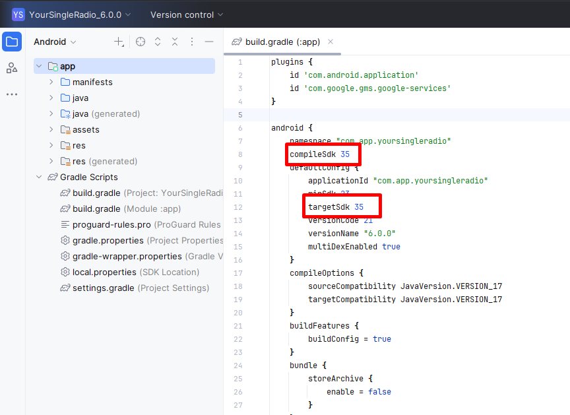
Task: Click compileSdk value 35
Action: 345,154
